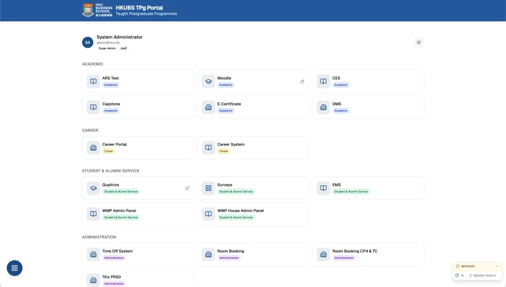Image resolution: width=506 pixels, height=287 pixels.
Task: Click the HKU Business School crest logo
Action: tap(88, 10)
